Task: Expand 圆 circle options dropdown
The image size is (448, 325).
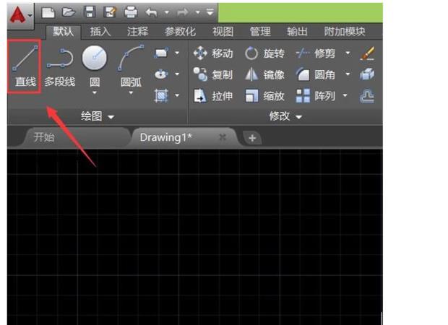Action: (95, 92)
